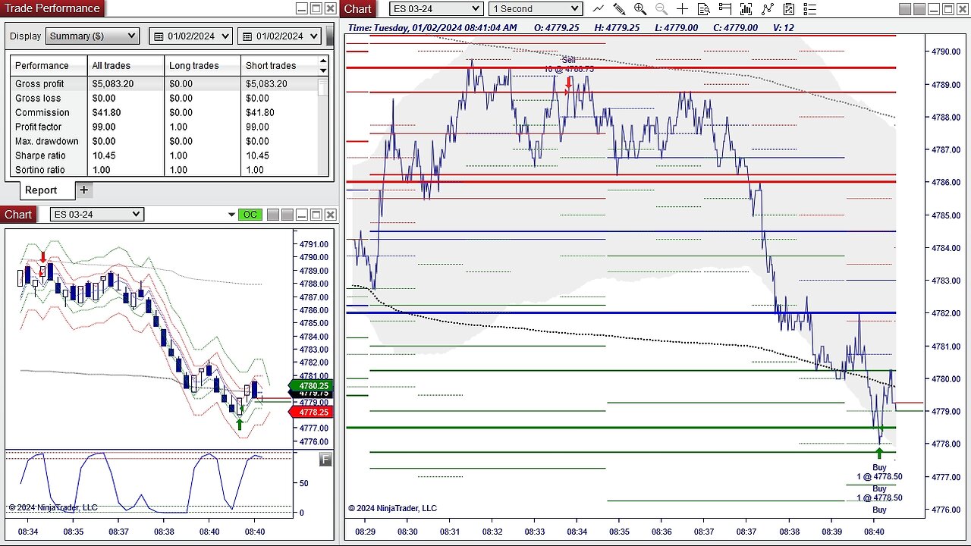Screen dimensions: 971x546
Task: Click the first gray link square in small chart title
Action: 273,215
